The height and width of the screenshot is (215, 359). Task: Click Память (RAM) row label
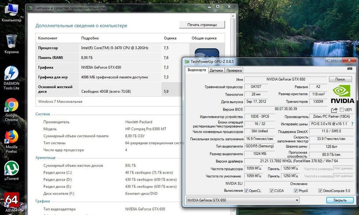51,58
